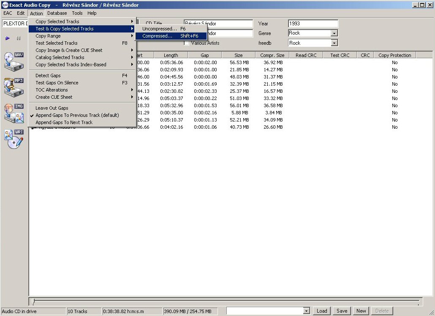Toggle the Various Artists checkbox

[187, 43]
